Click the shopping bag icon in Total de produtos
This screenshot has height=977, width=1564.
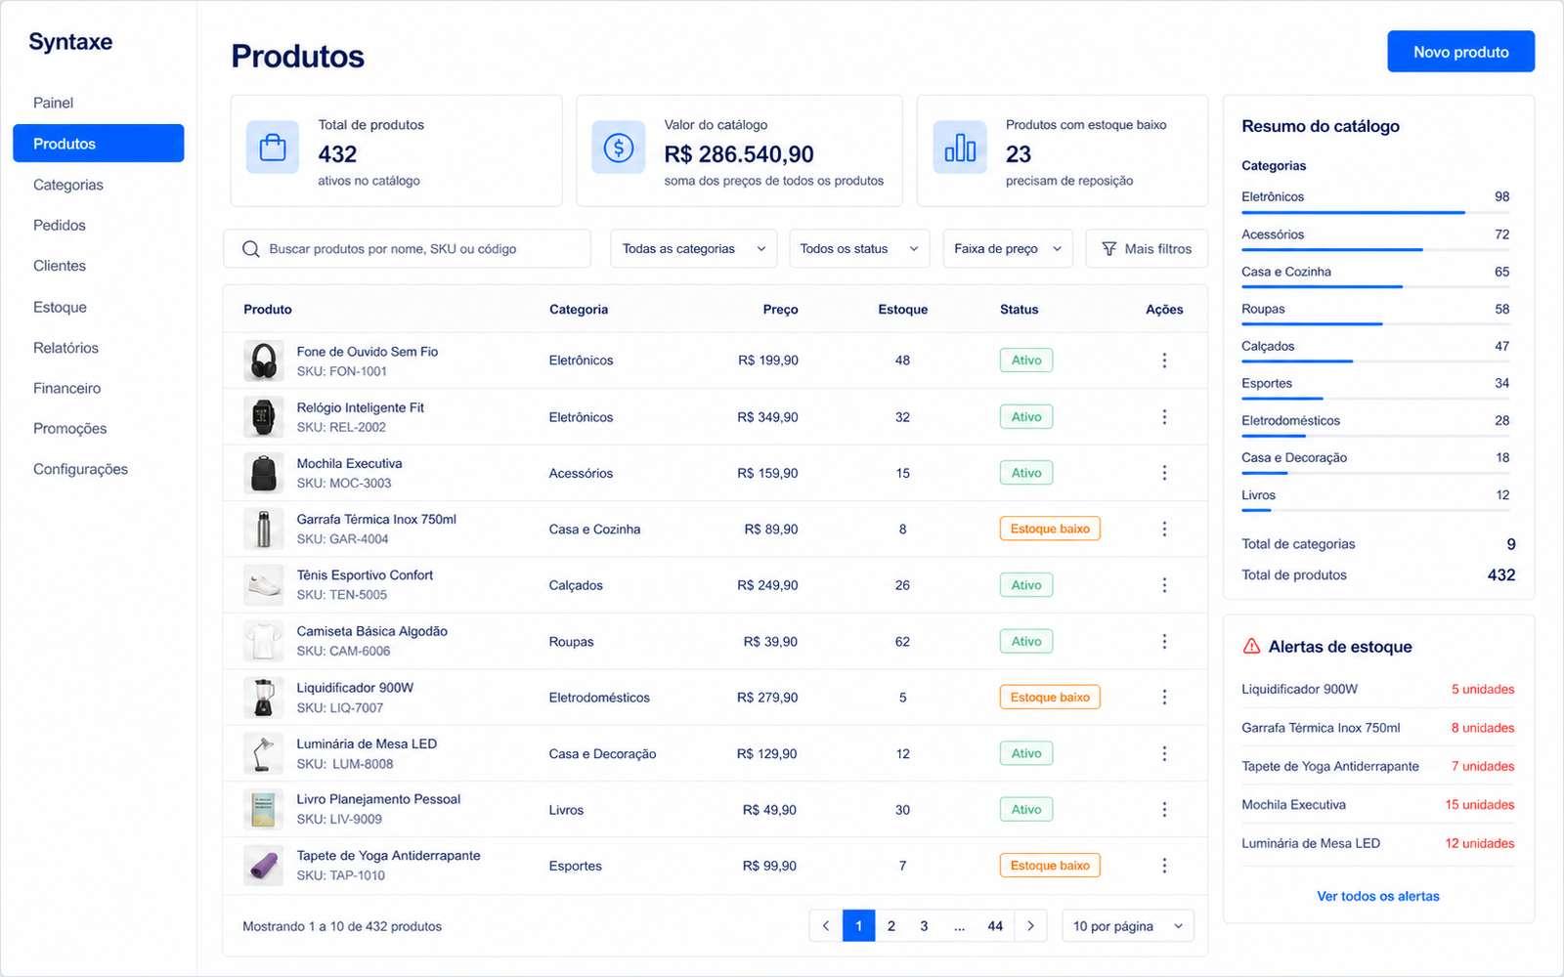(x=273, y=148)
